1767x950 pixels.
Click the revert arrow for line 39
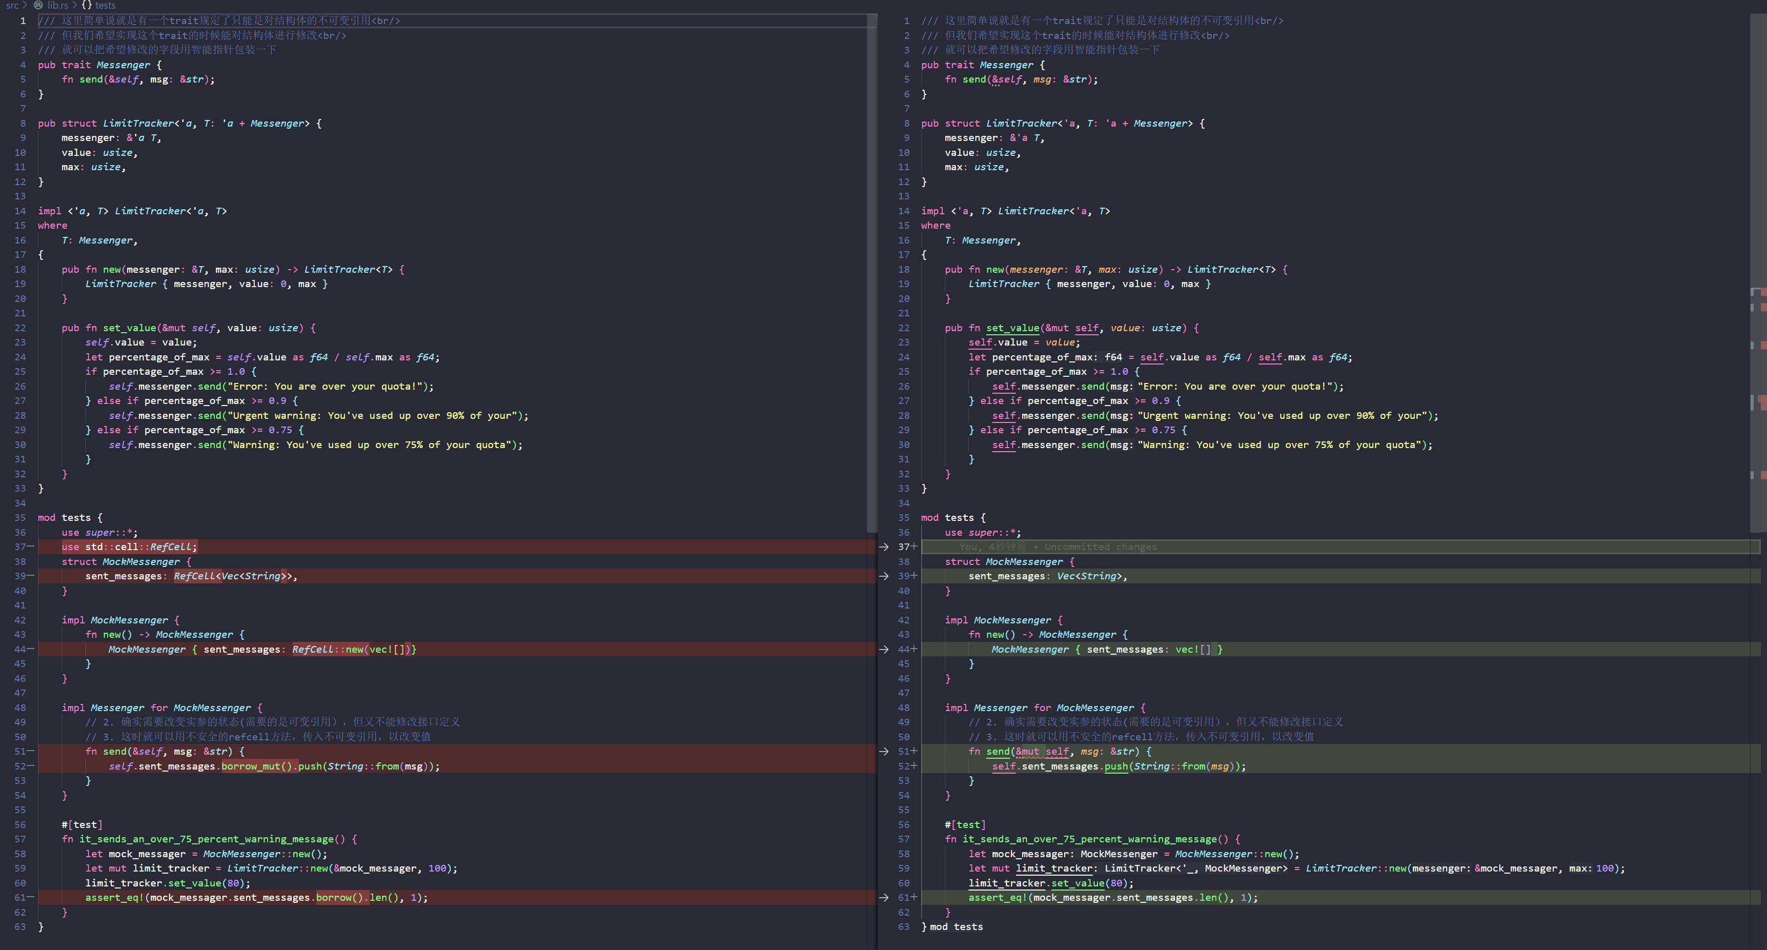coord(884,576)
